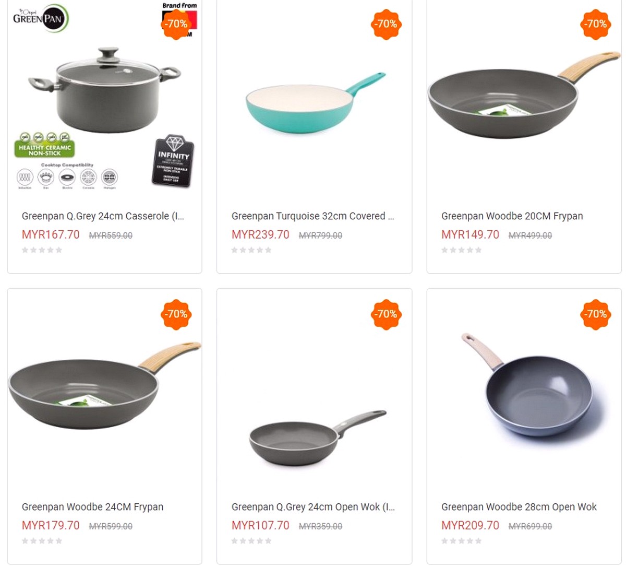Click the -70% badge on Woodbe 20CM Frypan
The width and height of the screenshot is (626, 566).
coord(595,24)
